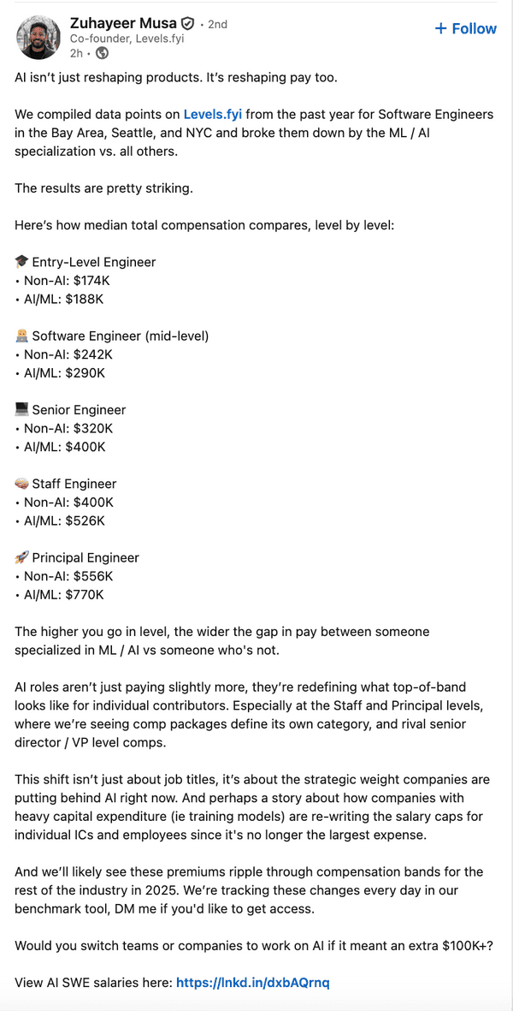Open the lnkd.in AI SWE salaries link
513x1011 pixels.
pos(252,983)
